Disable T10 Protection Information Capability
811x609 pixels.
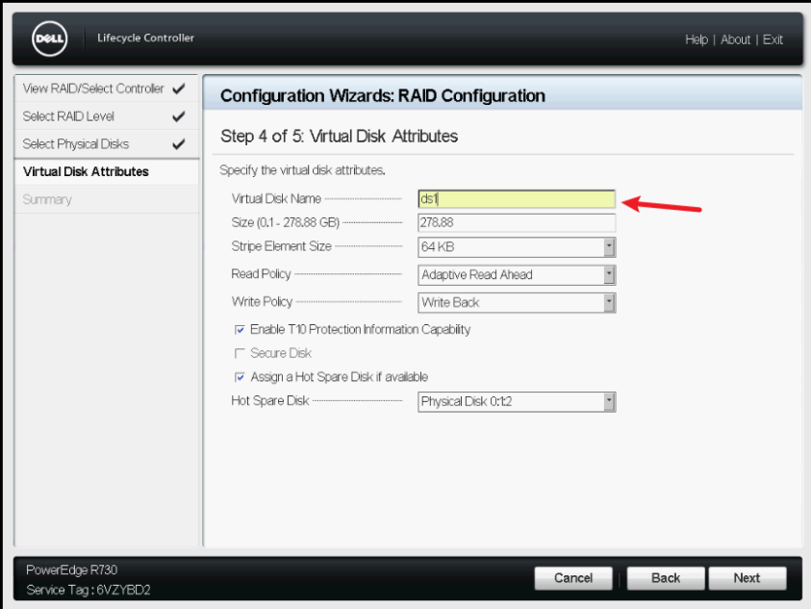(241, 329)
